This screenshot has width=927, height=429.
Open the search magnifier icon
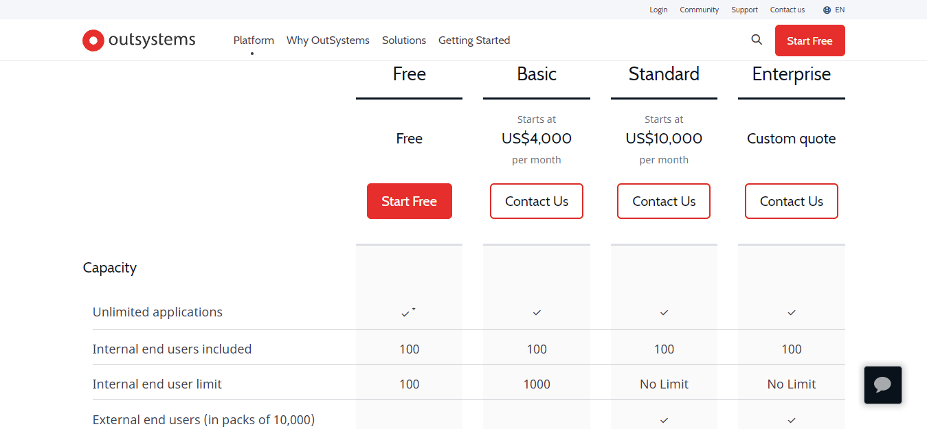(x=757, y=40)
